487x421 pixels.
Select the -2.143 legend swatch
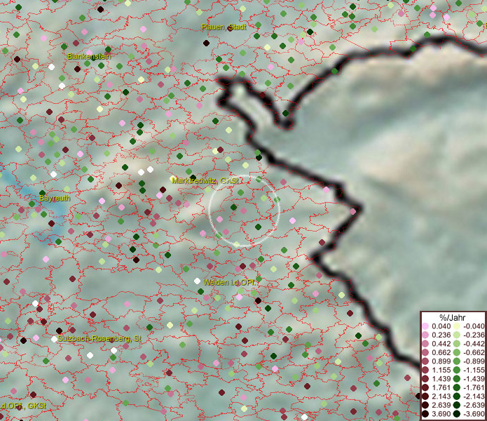(457, 396)
